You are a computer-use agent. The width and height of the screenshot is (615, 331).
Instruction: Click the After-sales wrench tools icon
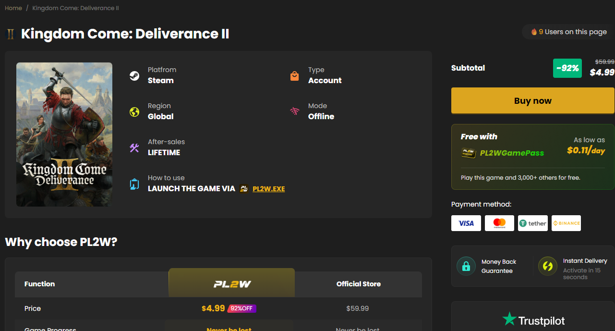[134, 148]
